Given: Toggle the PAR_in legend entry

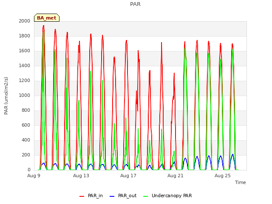Looking at the screenshot, I should coord(91,195).
